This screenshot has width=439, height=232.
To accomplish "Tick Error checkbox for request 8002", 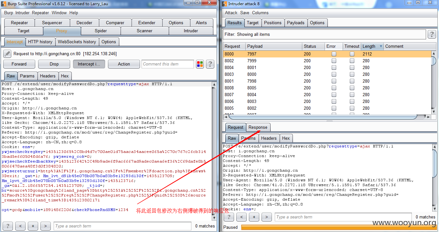I will (x=334, y=61).
